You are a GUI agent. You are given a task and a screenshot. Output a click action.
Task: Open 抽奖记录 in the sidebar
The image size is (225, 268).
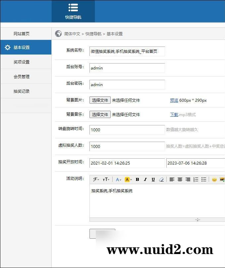pyautogui.click(x=22, y=91)
